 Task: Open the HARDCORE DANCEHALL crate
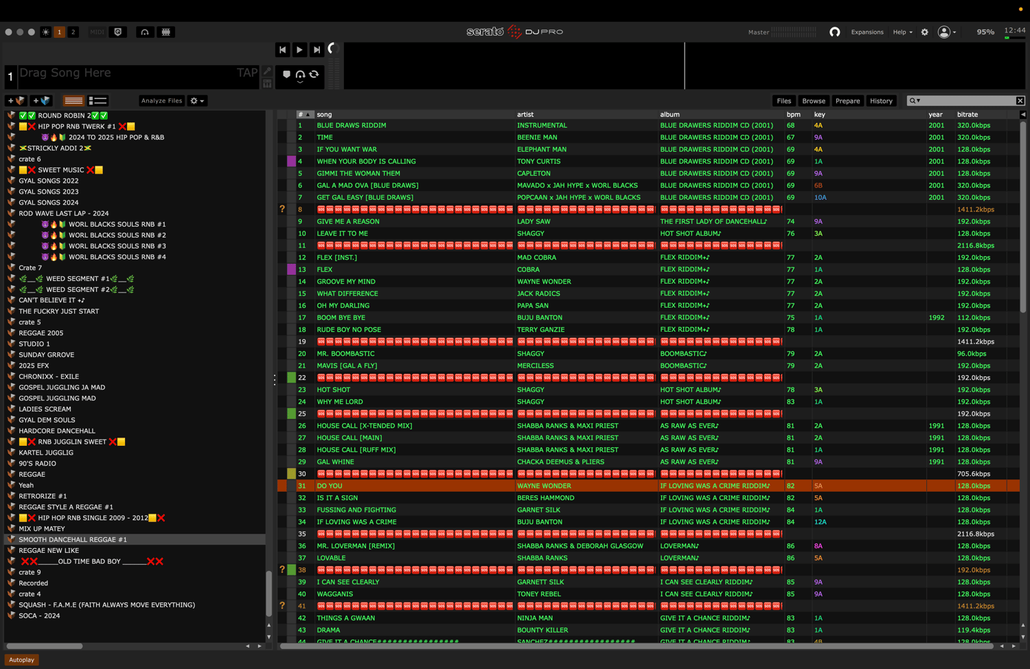[57, 431]
